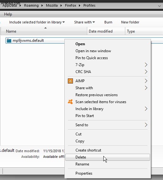The height and width of the screenshot is (180, 163).
Task: Click the mp9jvwms.default folder icon
Action: (x=9, y=40)
